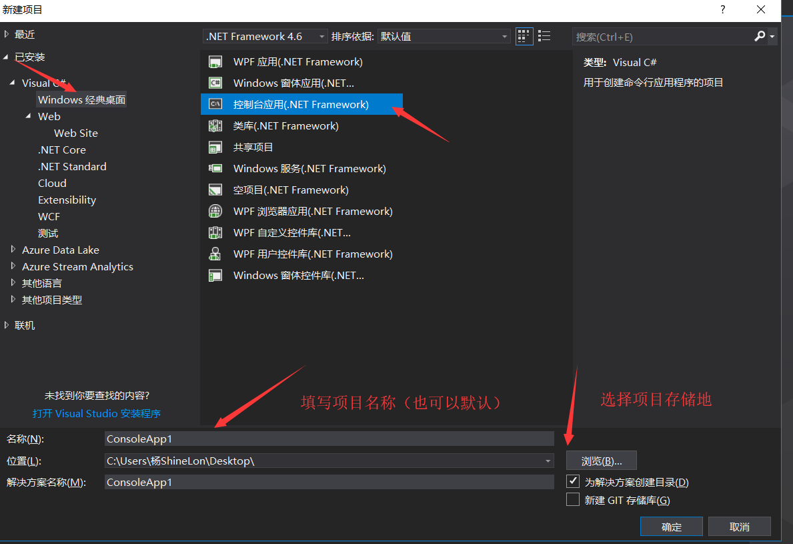Viewport: 793px width, 544px height.
Task: Click the Windows 窗体控件库 icon
Action: click(215, 275)
